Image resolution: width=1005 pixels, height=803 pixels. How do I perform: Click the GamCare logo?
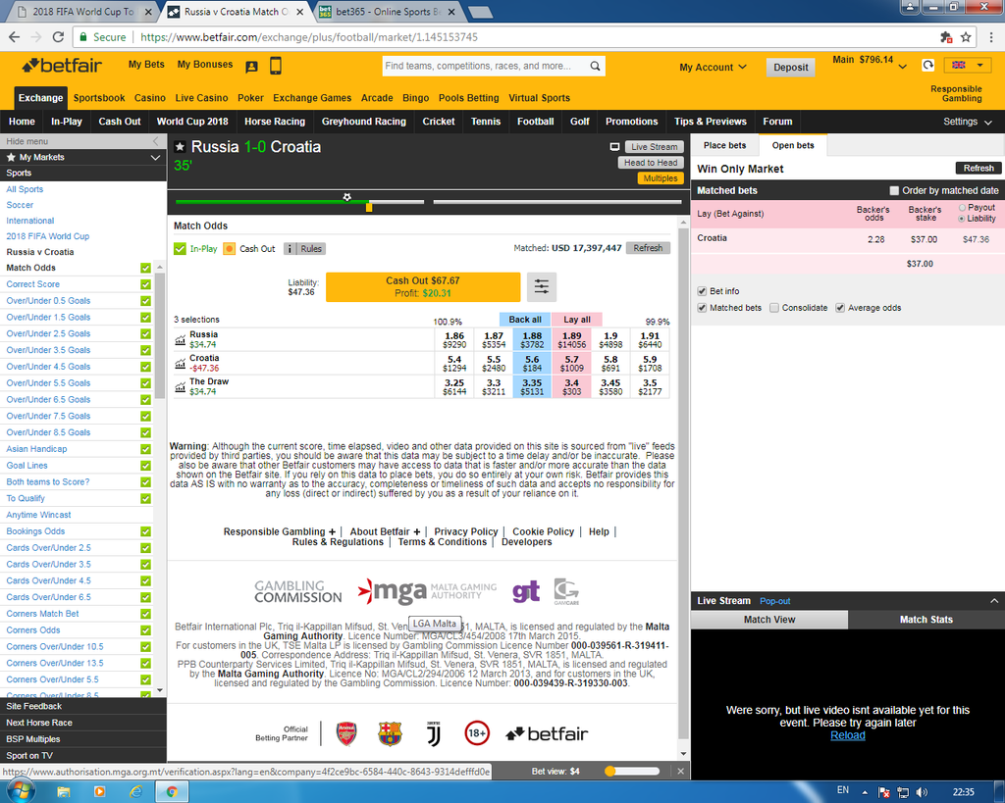[x=566, y=591]
